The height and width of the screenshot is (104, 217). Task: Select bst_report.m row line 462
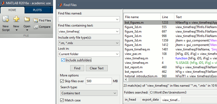tap(170, 72)
